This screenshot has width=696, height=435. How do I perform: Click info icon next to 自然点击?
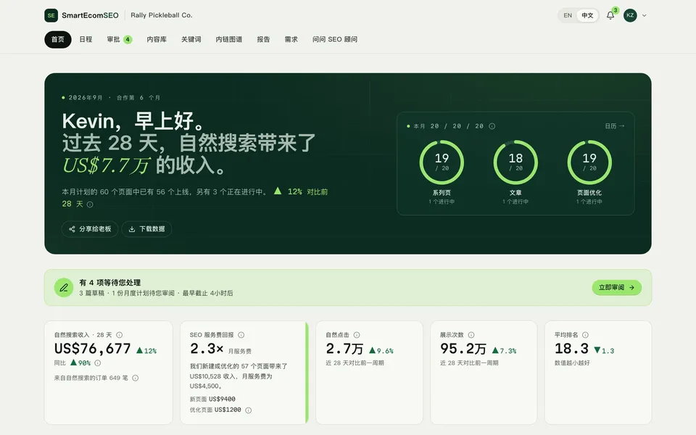coord(357,335)
